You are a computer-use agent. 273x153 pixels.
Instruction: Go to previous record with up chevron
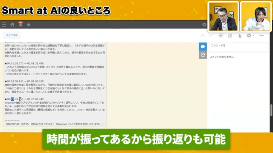click(x=203, y=36)
